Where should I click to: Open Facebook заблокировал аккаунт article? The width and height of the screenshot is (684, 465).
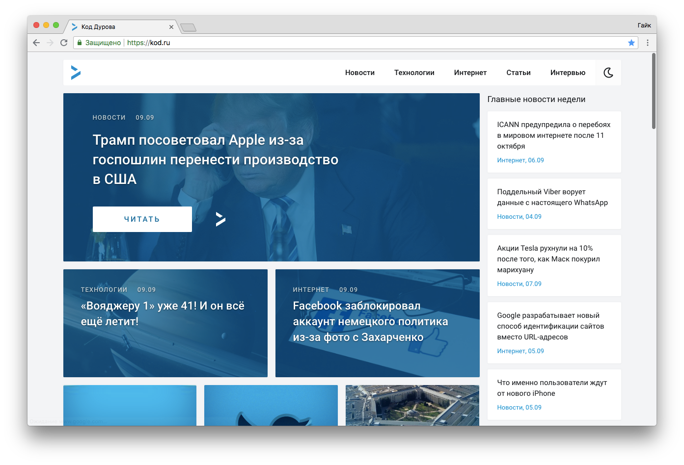point(371,321)
